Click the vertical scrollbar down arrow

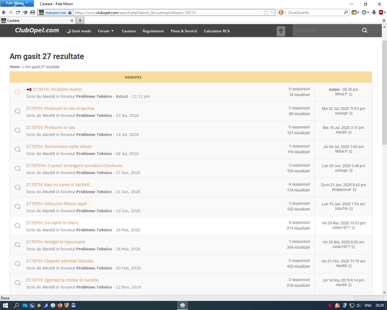(384, 292)
